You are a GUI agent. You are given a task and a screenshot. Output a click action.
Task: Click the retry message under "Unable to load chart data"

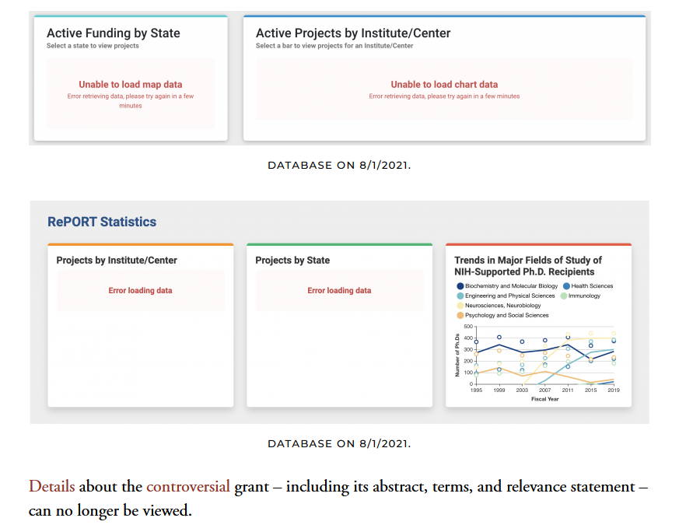pyautogui.click(x=444, y=96)
